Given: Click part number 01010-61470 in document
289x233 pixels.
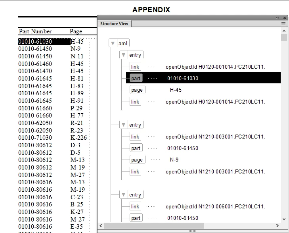Looking at the screenshot, I should tap(35, 71).
